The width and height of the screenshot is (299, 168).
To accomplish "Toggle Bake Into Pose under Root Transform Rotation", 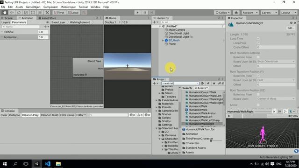I will pyautogui.click(x=258, y=57).
